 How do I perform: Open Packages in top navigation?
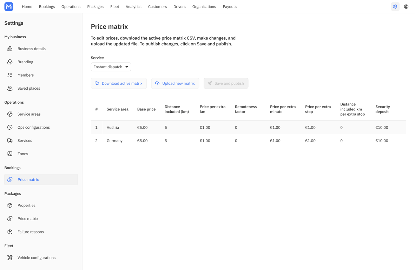[x=95, y=7]
